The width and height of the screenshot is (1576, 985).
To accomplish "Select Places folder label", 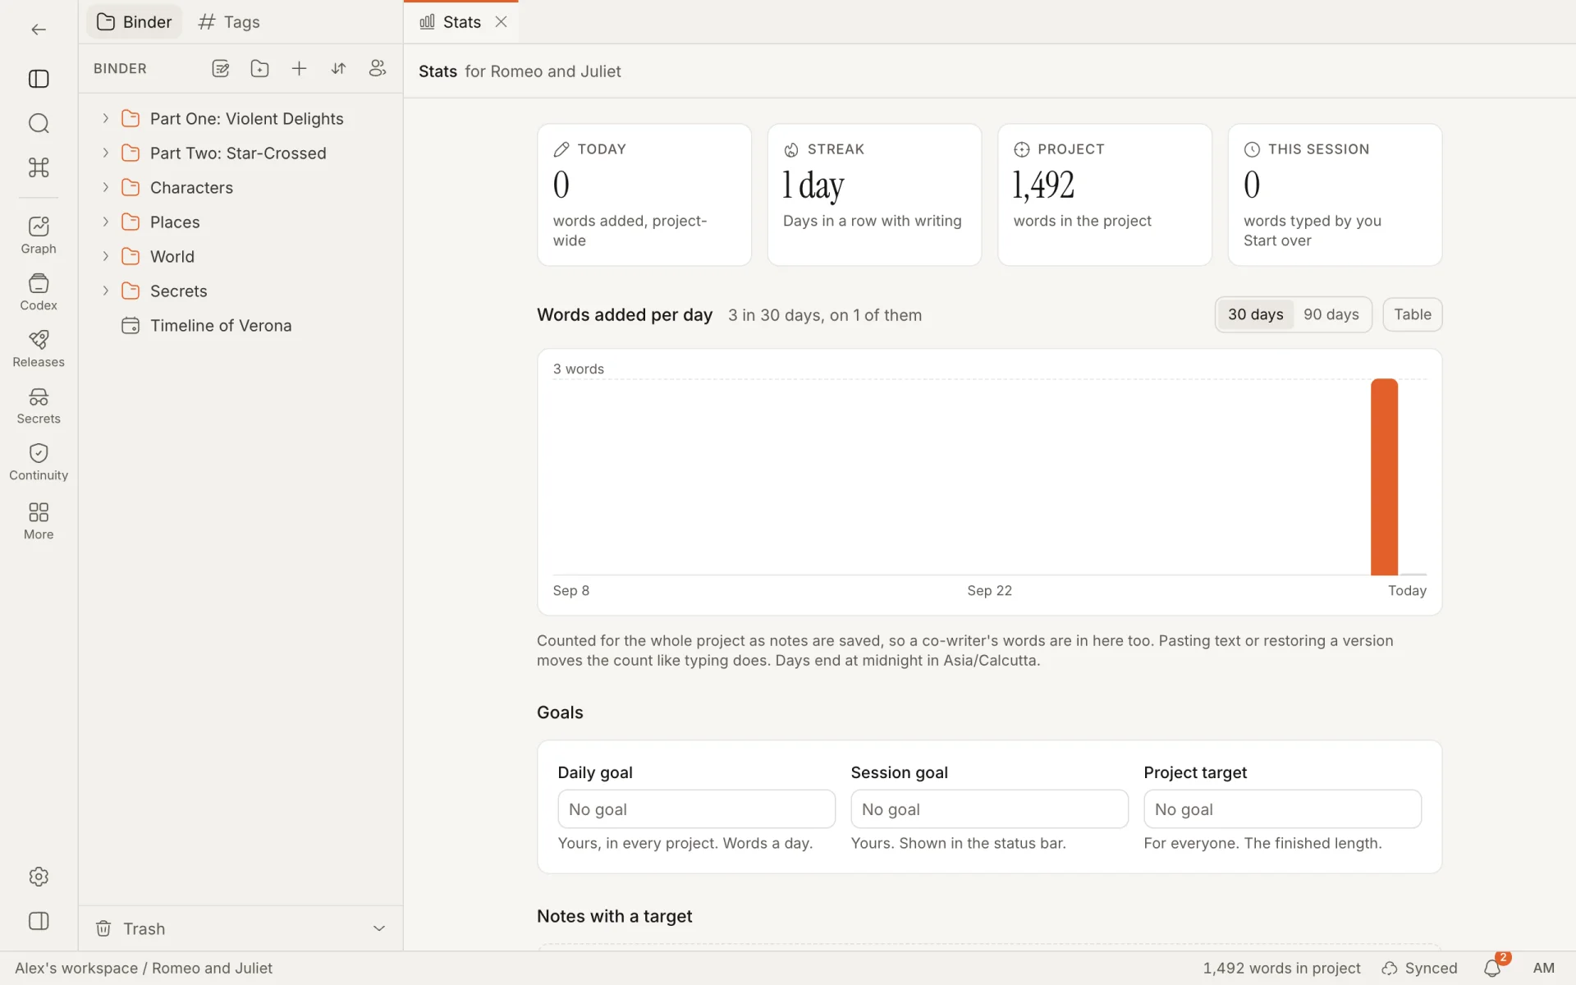I will coord(175,222).
